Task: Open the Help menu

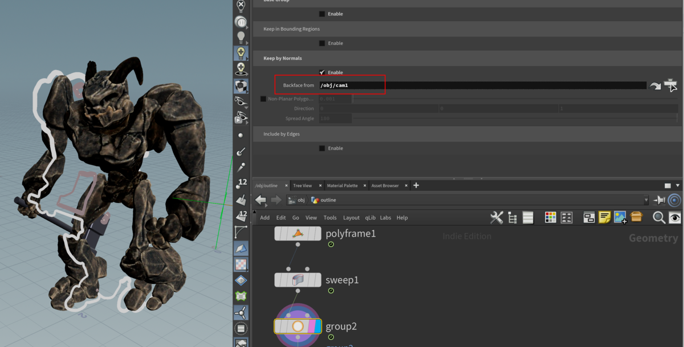Action: tap(402, 217)
